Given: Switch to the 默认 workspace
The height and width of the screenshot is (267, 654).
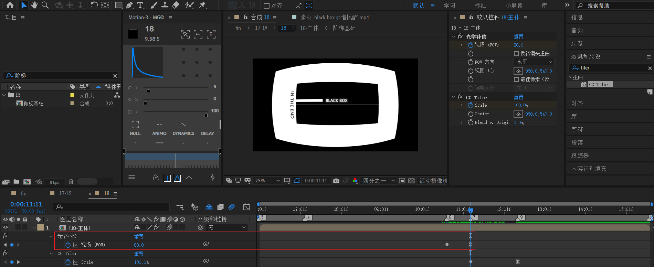Looking at the screenshot, I should pos(419,6).
